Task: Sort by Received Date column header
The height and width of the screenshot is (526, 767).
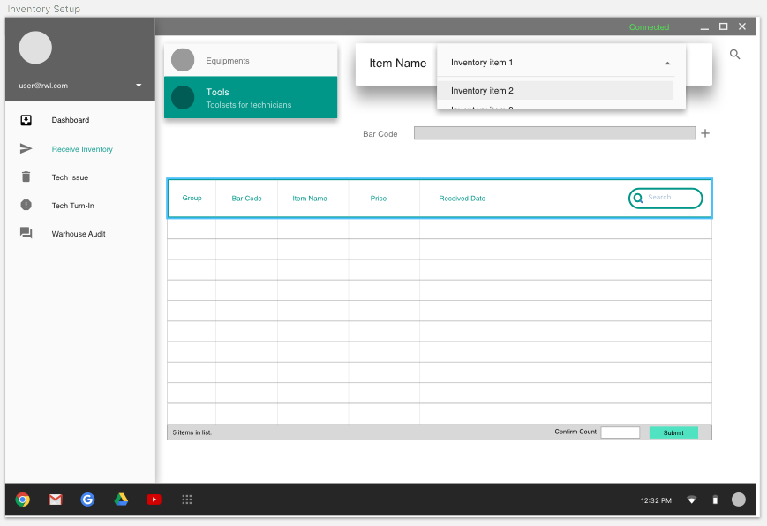Action: pyautogui.click(x=462, y=199)
